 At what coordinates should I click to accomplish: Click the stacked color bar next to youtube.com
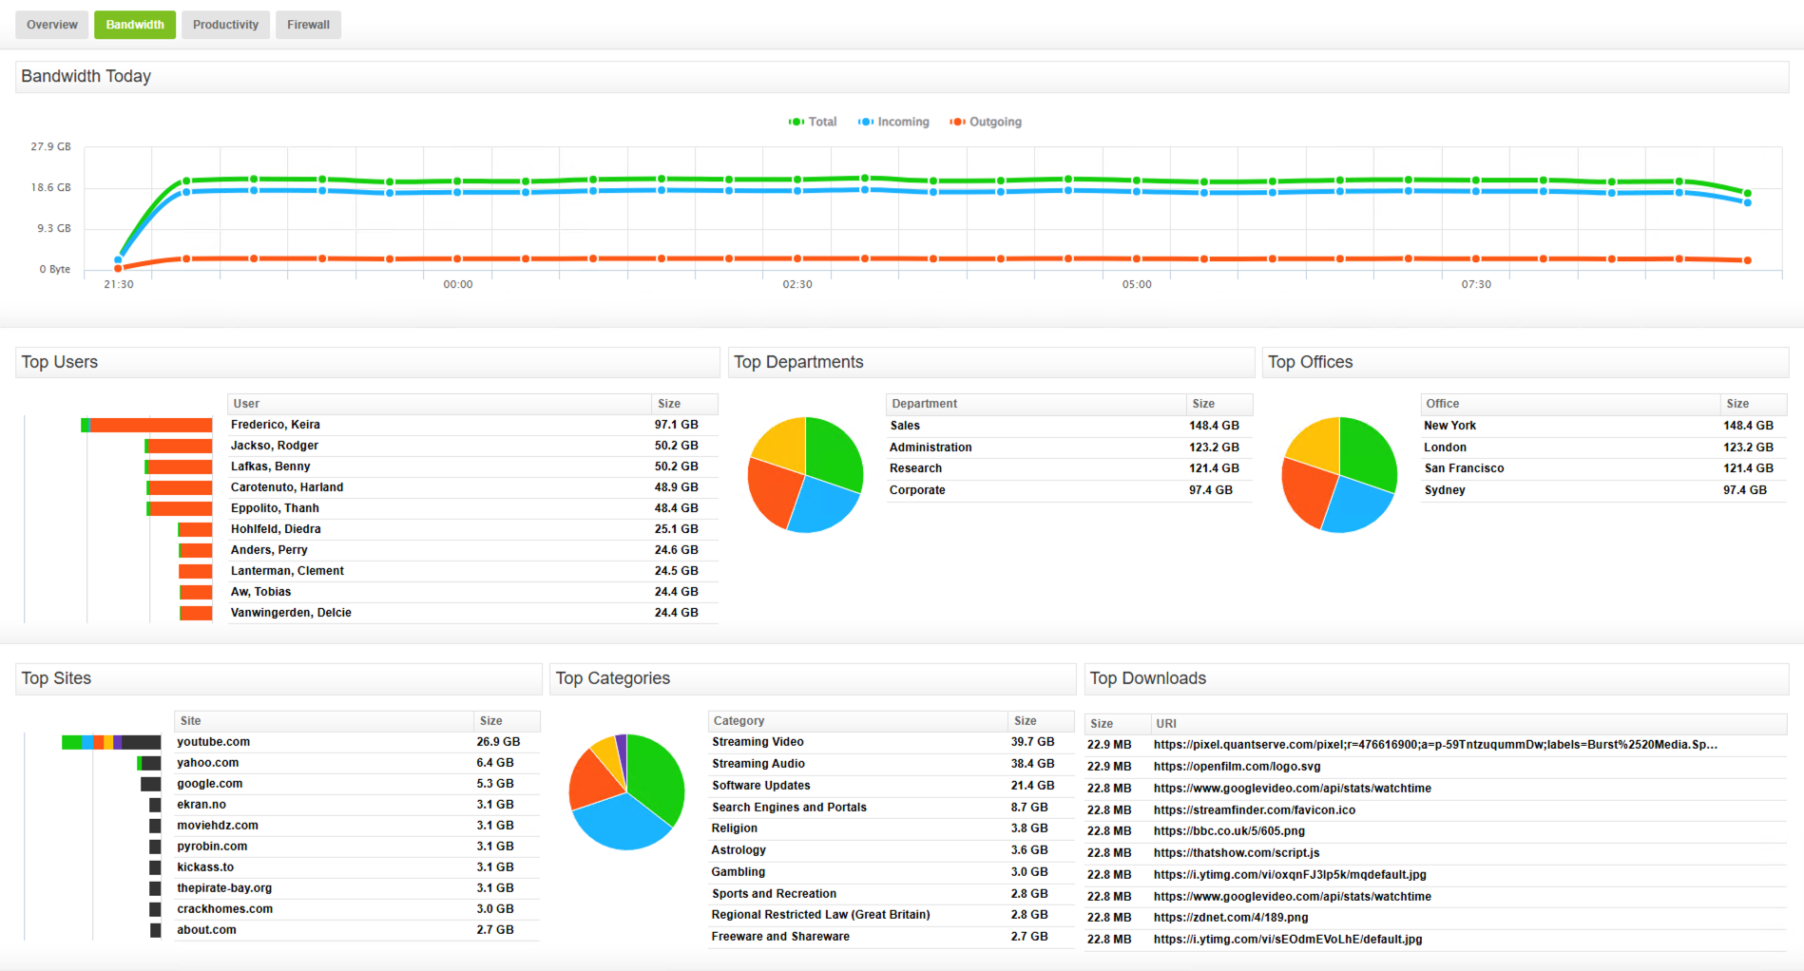coord(112,741)
